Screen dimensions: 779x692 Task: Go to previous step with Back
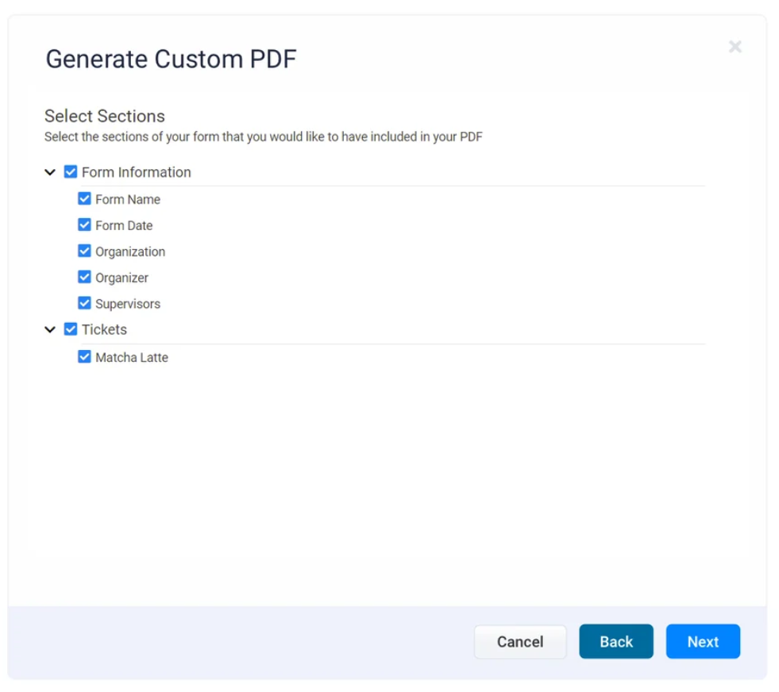[x=615, y=642]
